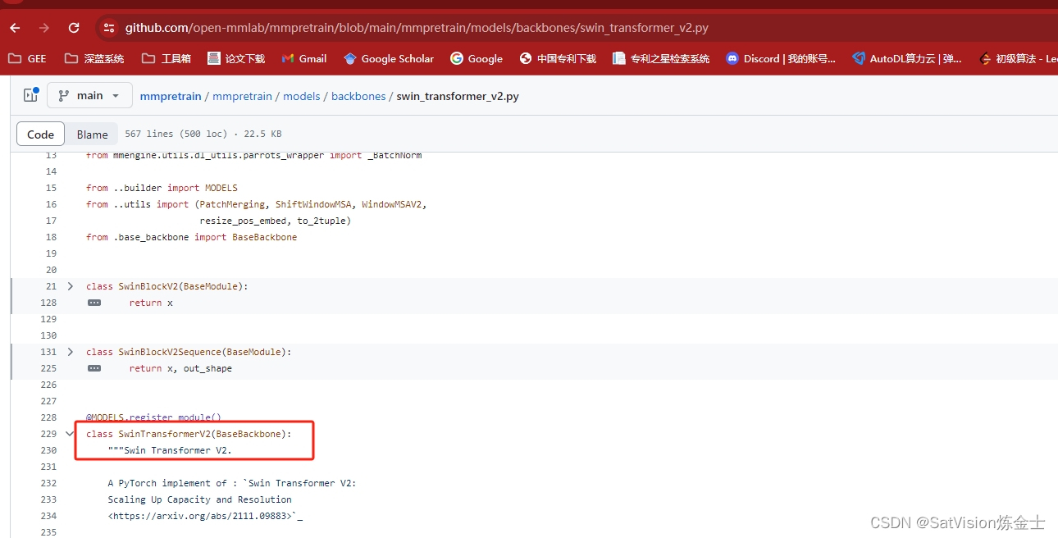This screenshot has width=1058, height=538.
Task: Navigate to backbones folder breadcrumb
Action: tap(358, 96)
